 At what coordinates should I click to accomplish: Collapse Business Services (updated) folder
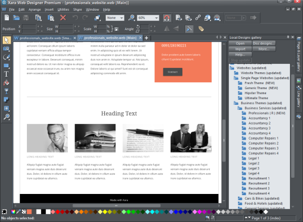(240, 108)
